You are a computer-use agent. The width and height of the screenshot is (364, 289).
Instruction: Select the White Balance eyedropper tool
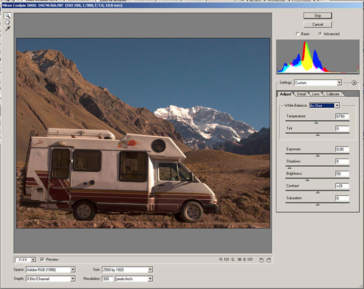[x=8, y=29]
